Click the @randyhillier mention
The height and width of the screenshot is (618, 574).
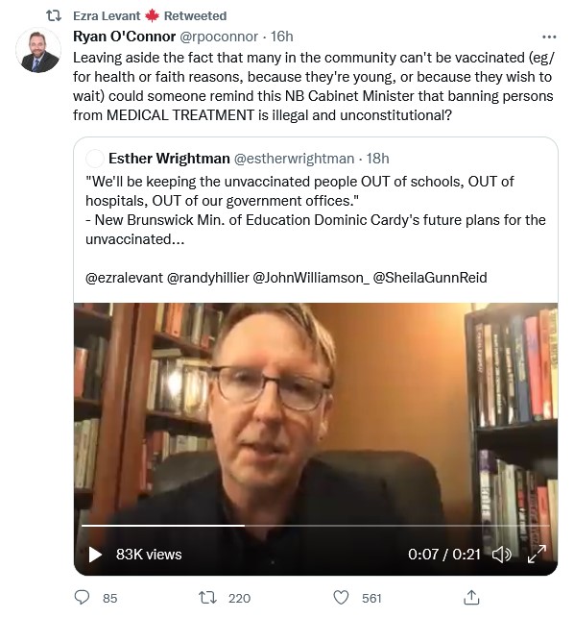coord(208,278)
